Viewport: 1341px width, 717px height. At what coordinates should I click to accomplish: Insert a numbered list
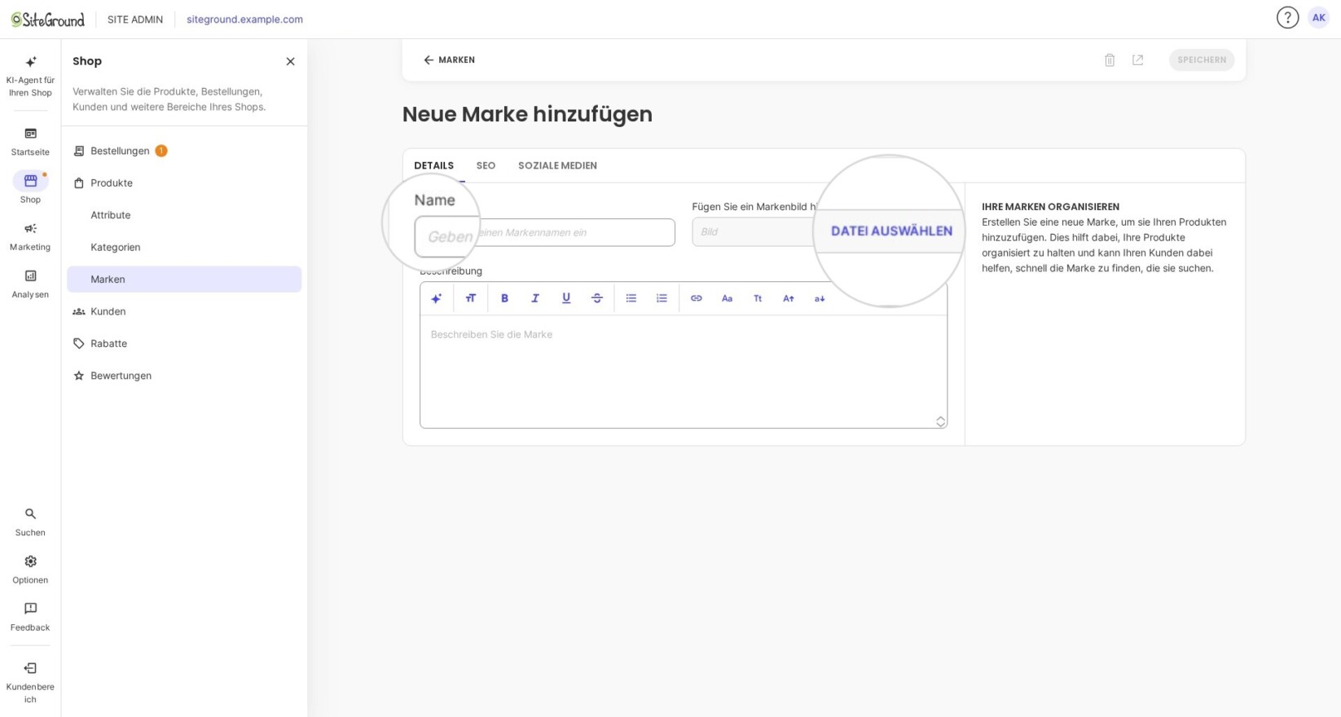pyautogui.click(x=662, y=298)
